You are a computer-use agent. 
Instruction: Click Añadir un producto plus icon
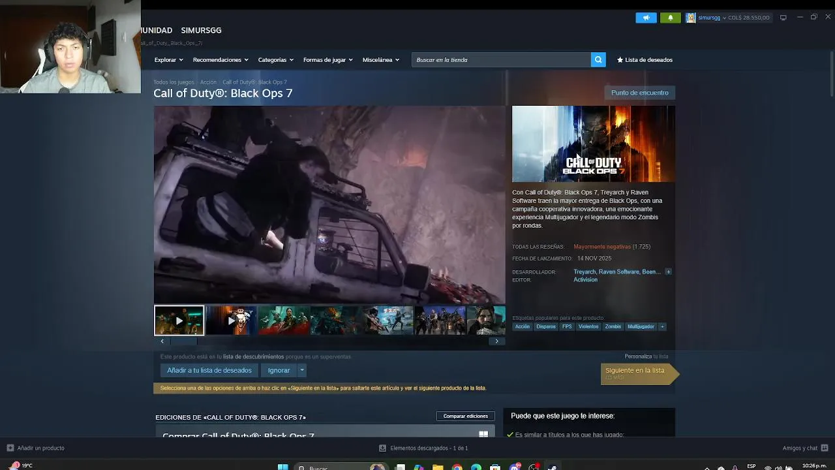(x=10, y=448)
